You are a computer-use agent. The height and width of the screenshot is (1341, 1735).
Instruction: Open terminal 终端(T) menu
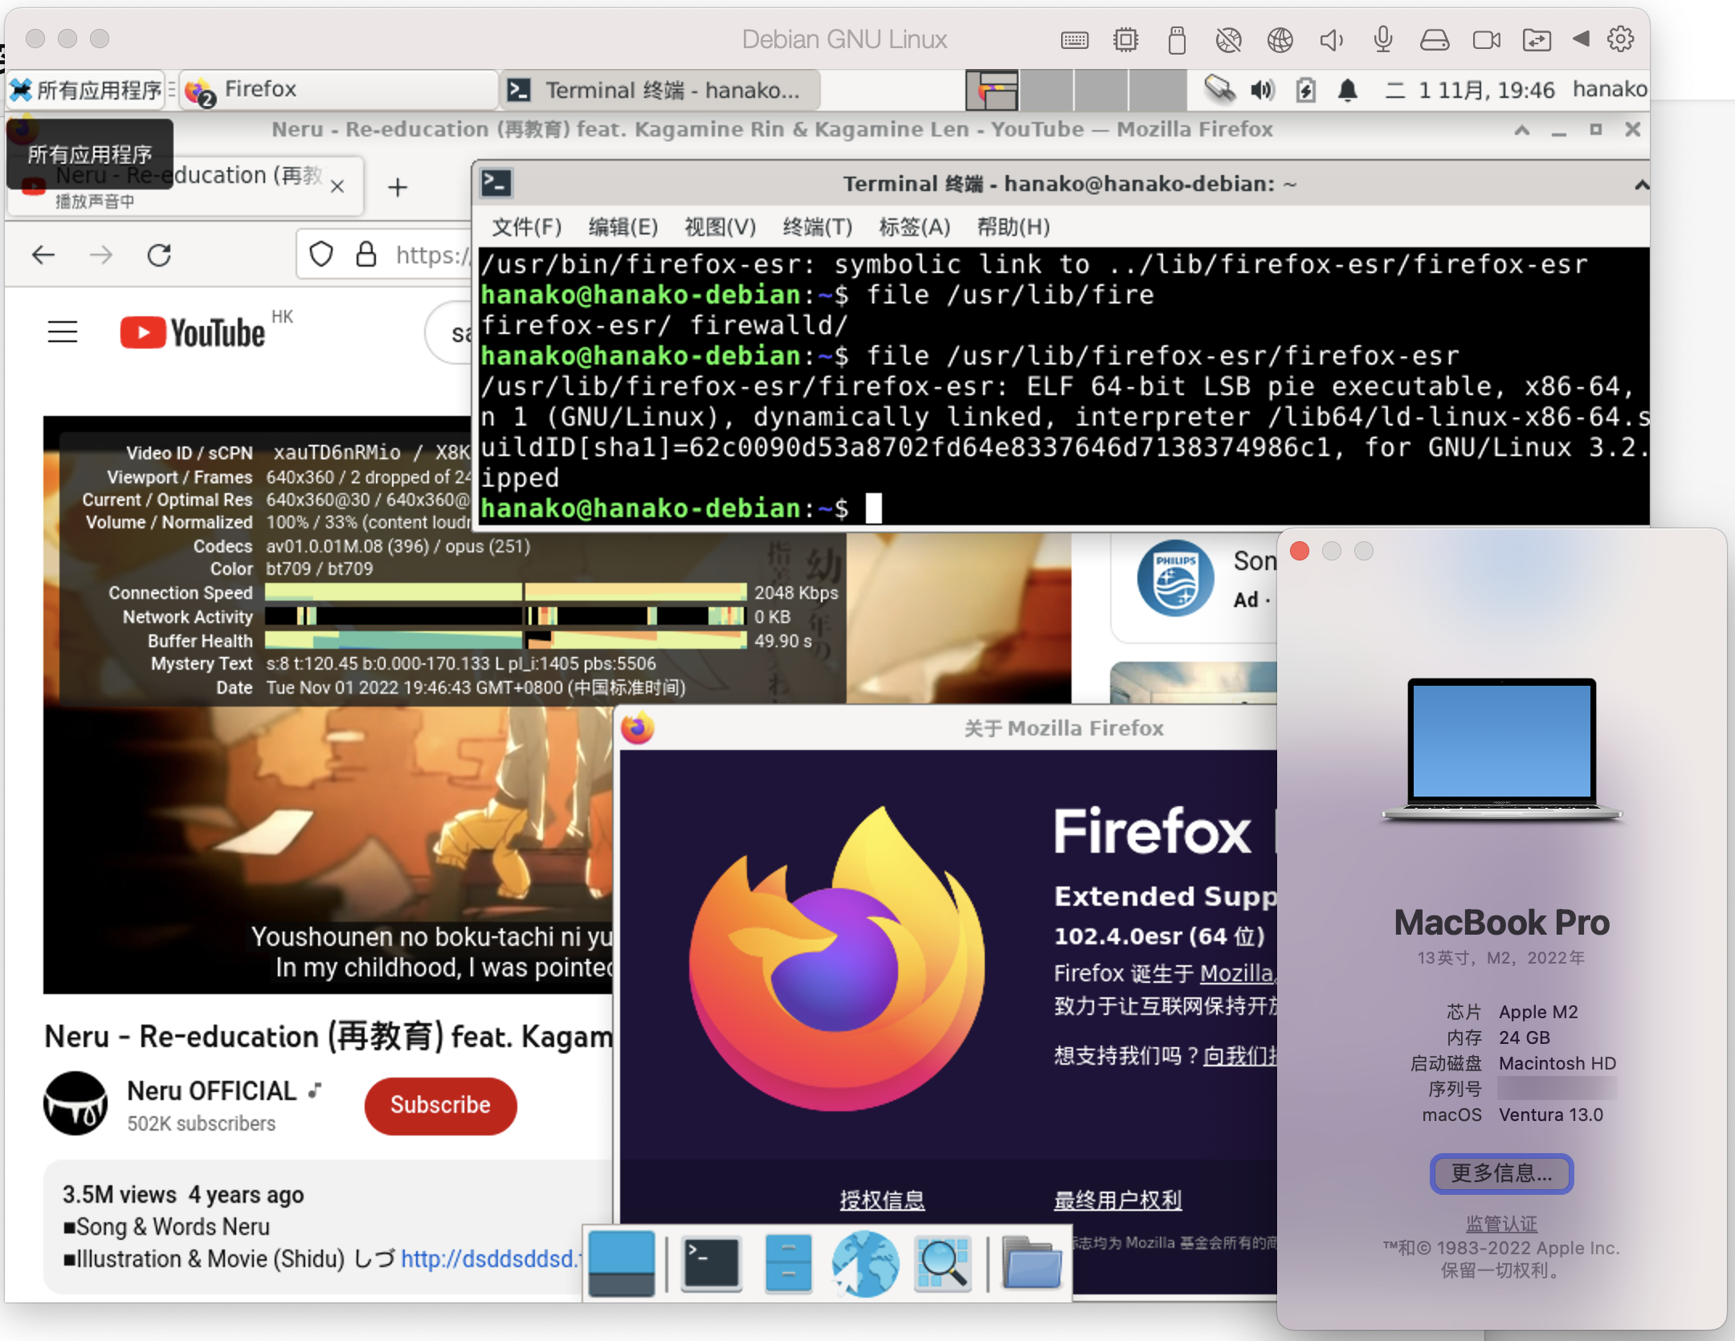pyautogui.click(x=817, y=227)
